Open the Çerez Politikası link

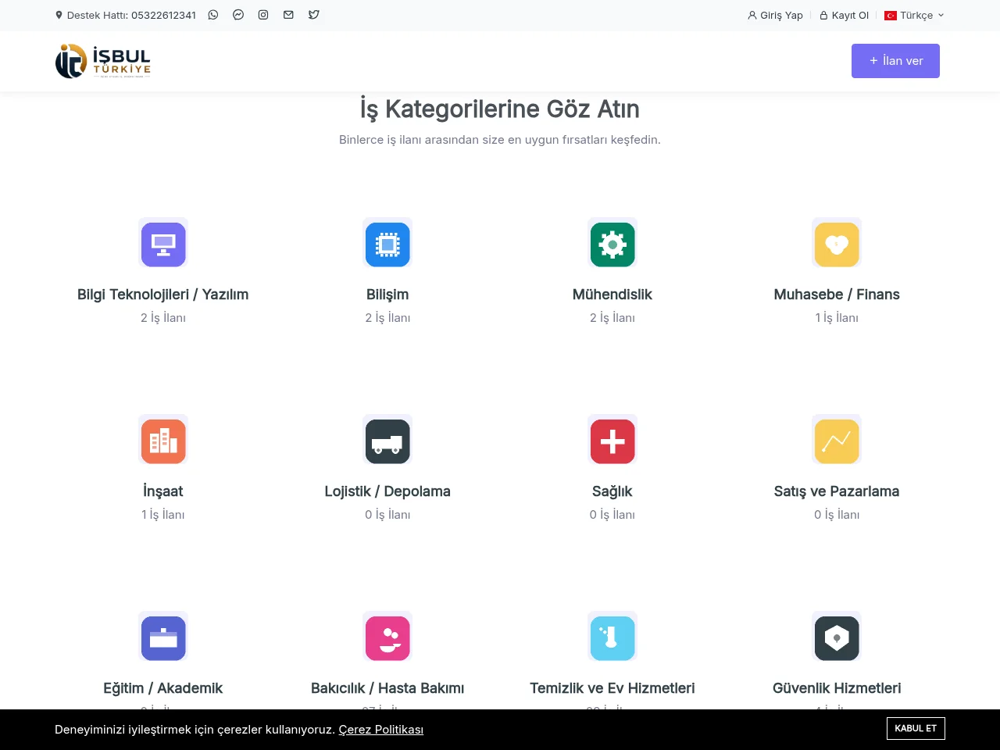point(381,730)
